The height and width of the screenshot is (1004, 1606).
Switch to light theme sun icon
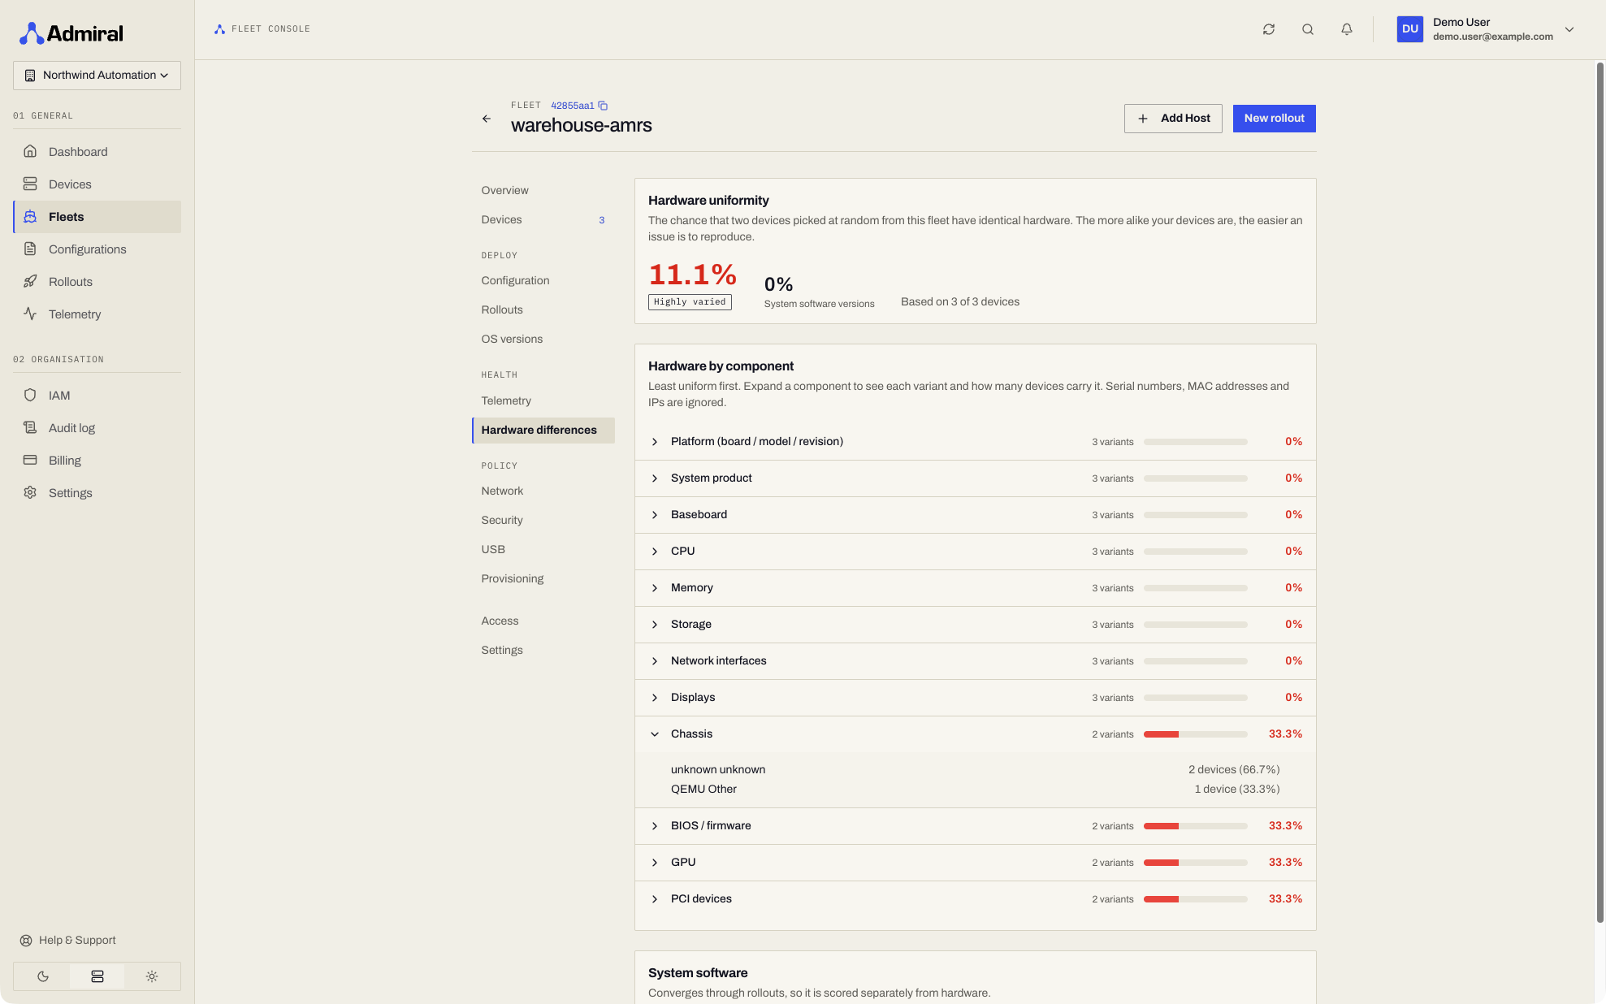tap(152, 976)
